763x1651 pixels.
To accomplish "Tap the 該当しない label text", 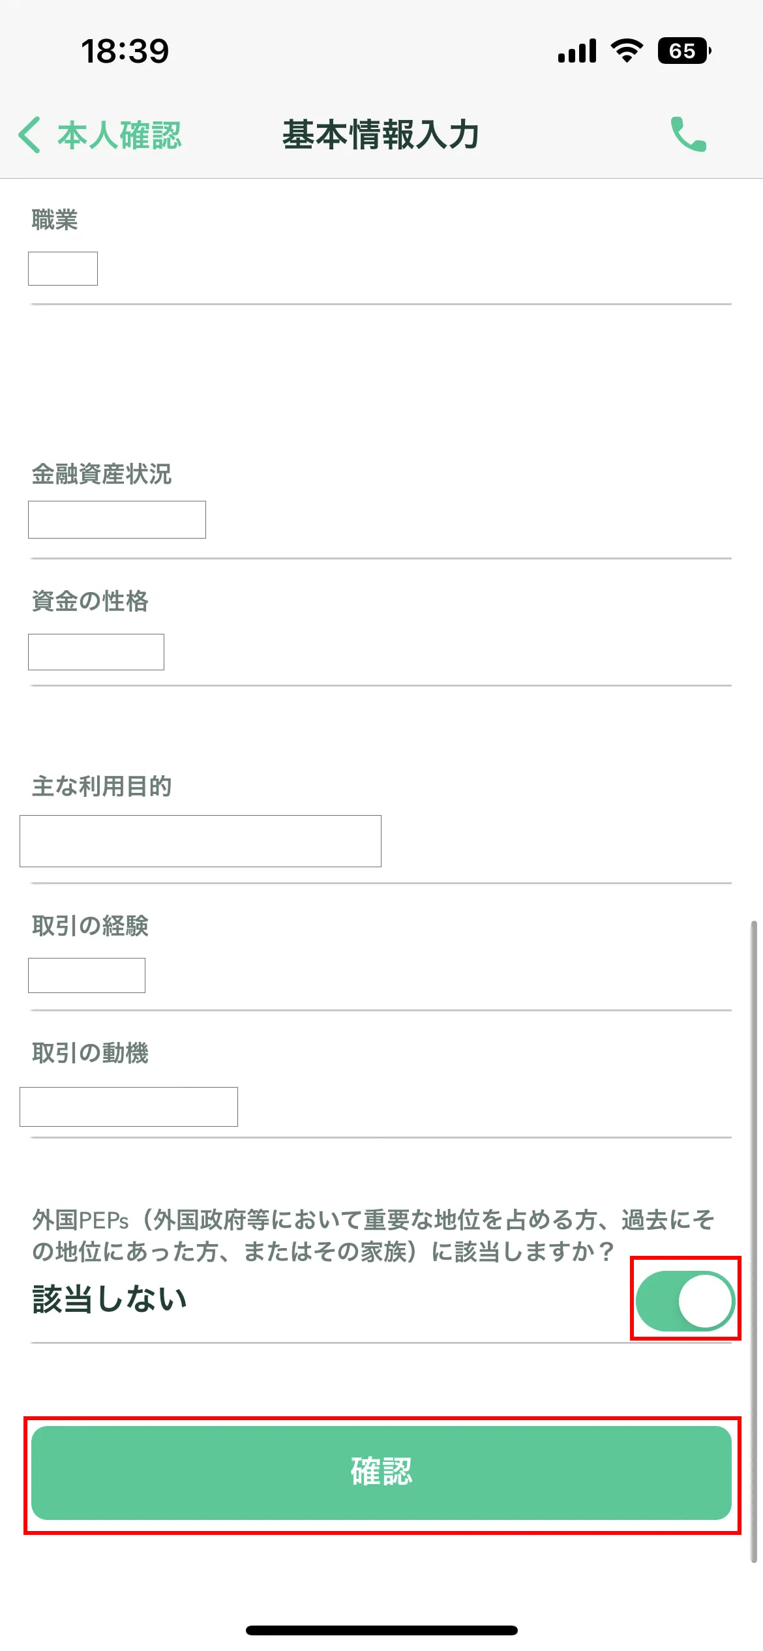I will coord(109,1299).
